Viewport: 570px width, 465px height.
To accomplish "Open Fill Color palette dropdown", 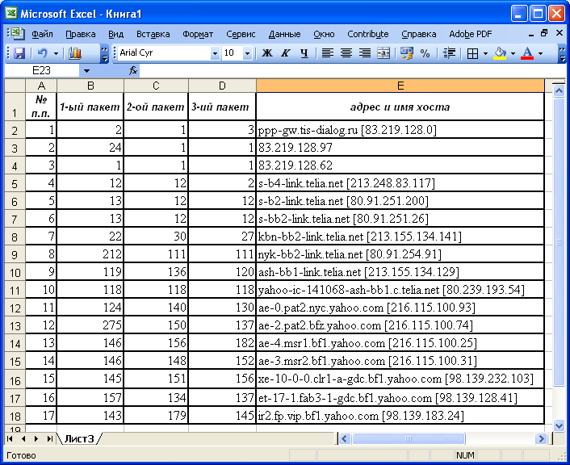I will [513, 53].
